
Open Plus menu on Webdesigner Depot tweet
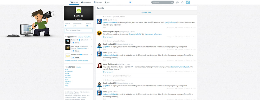193,37
